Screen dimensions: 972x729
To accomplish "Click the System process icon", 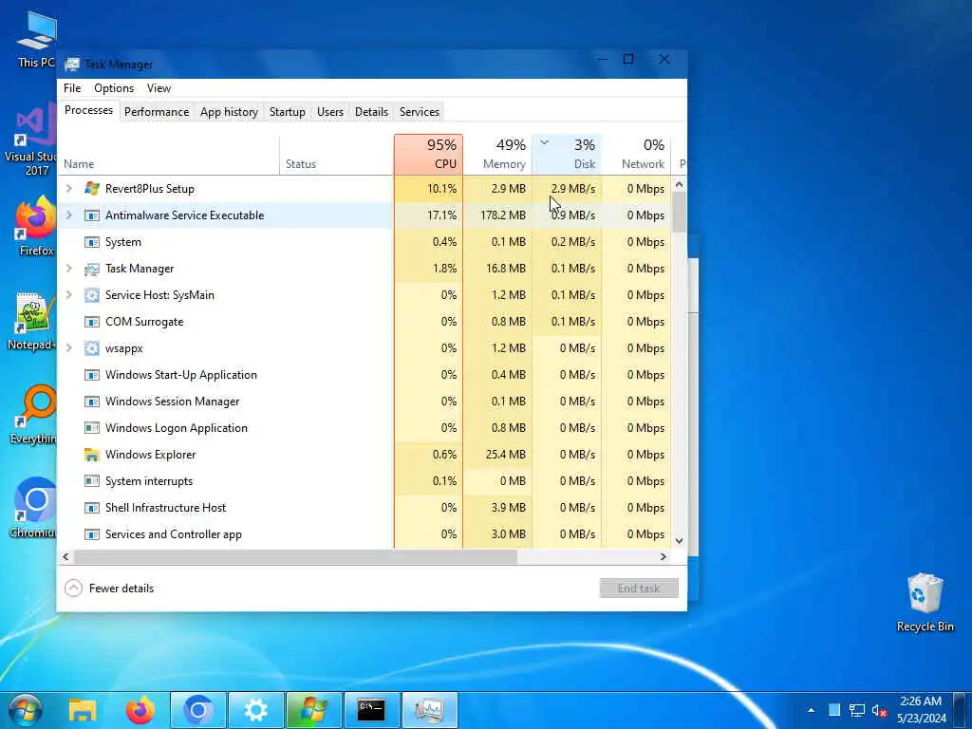I will click(92, 242).
